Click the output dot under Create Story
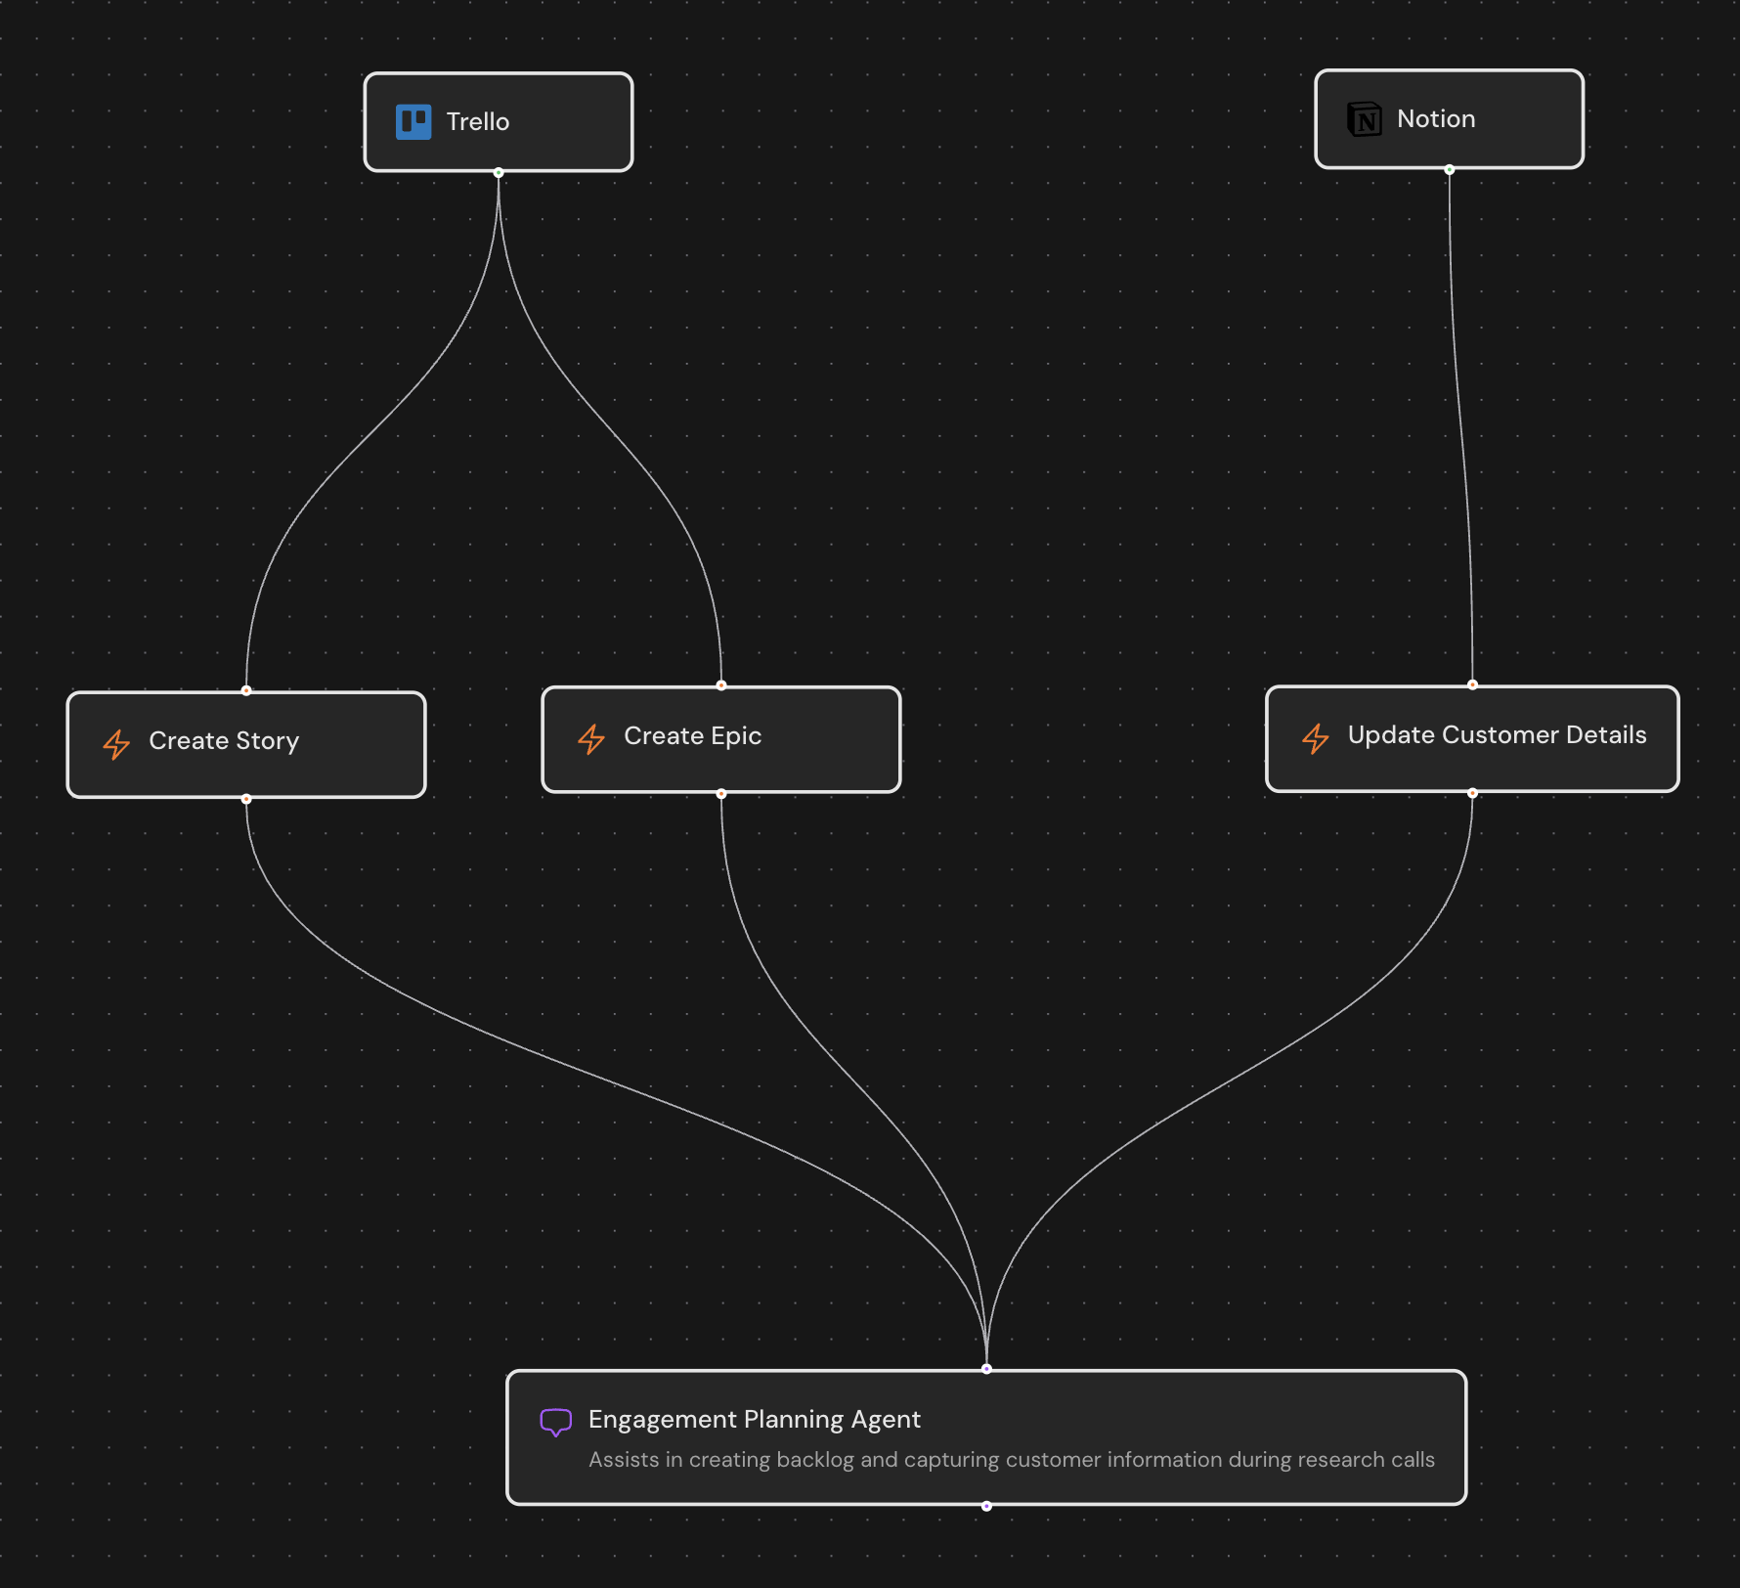The width and height of the screenshot is (1740, 1588). tap(245, 798)
